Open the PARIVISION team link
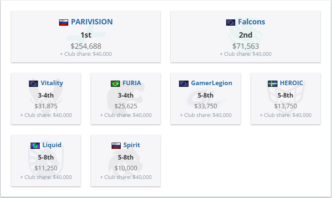 92,22
